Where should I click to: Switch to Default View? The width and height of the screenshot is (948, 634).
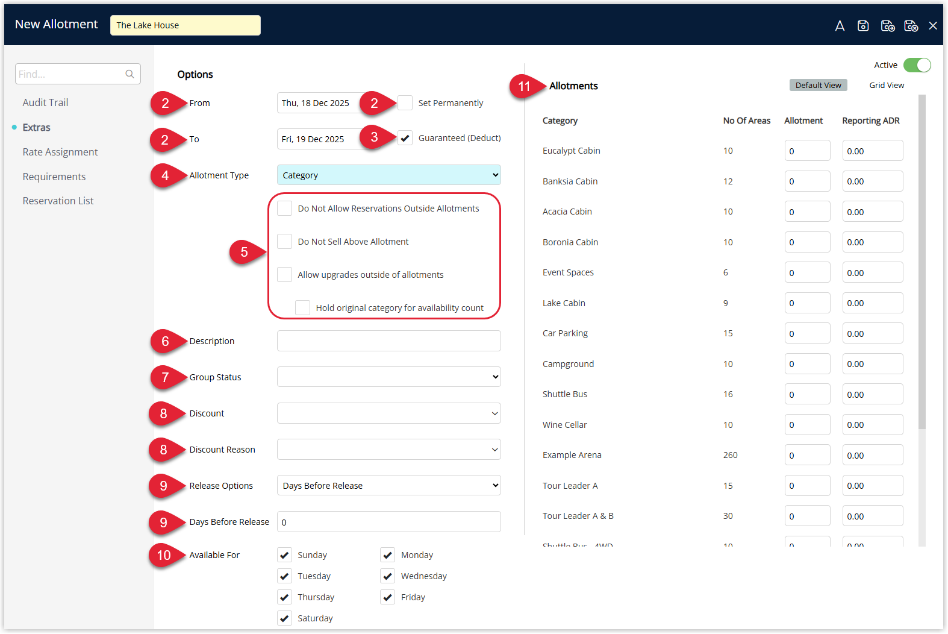(818, 85)
